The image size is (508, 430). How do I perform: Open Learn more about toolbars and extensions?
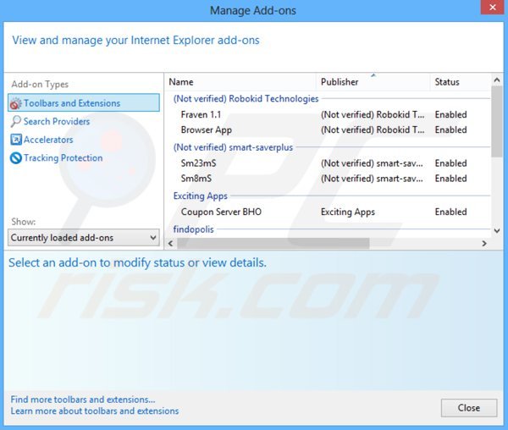[95, 411]
